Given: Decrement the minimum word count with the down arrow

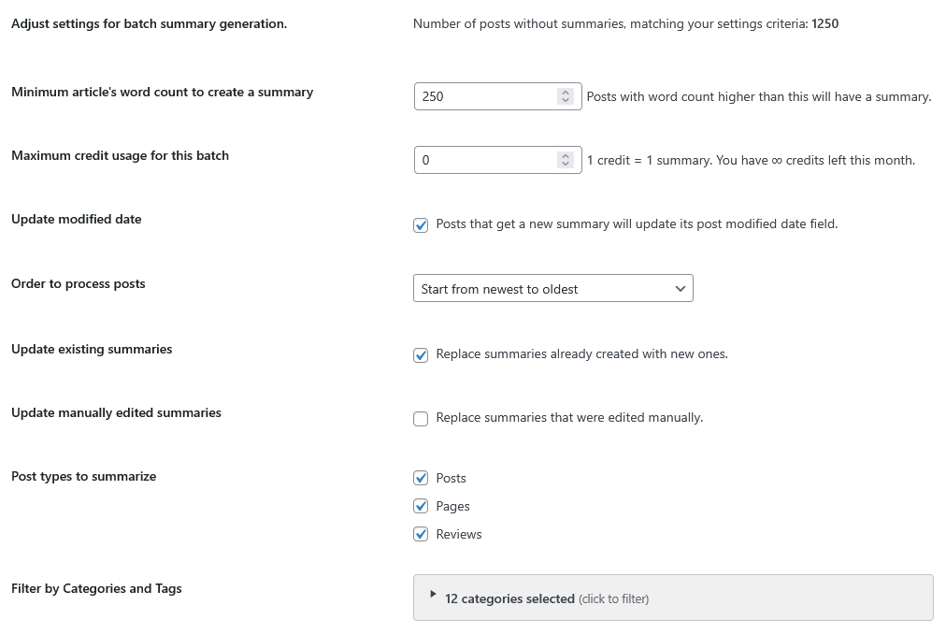Looking at the screenshot, I should [565, 100].
